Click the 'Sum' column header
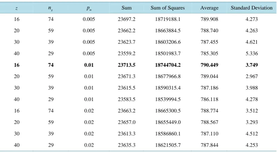This screenshot has height=153, width=277. 127,8
